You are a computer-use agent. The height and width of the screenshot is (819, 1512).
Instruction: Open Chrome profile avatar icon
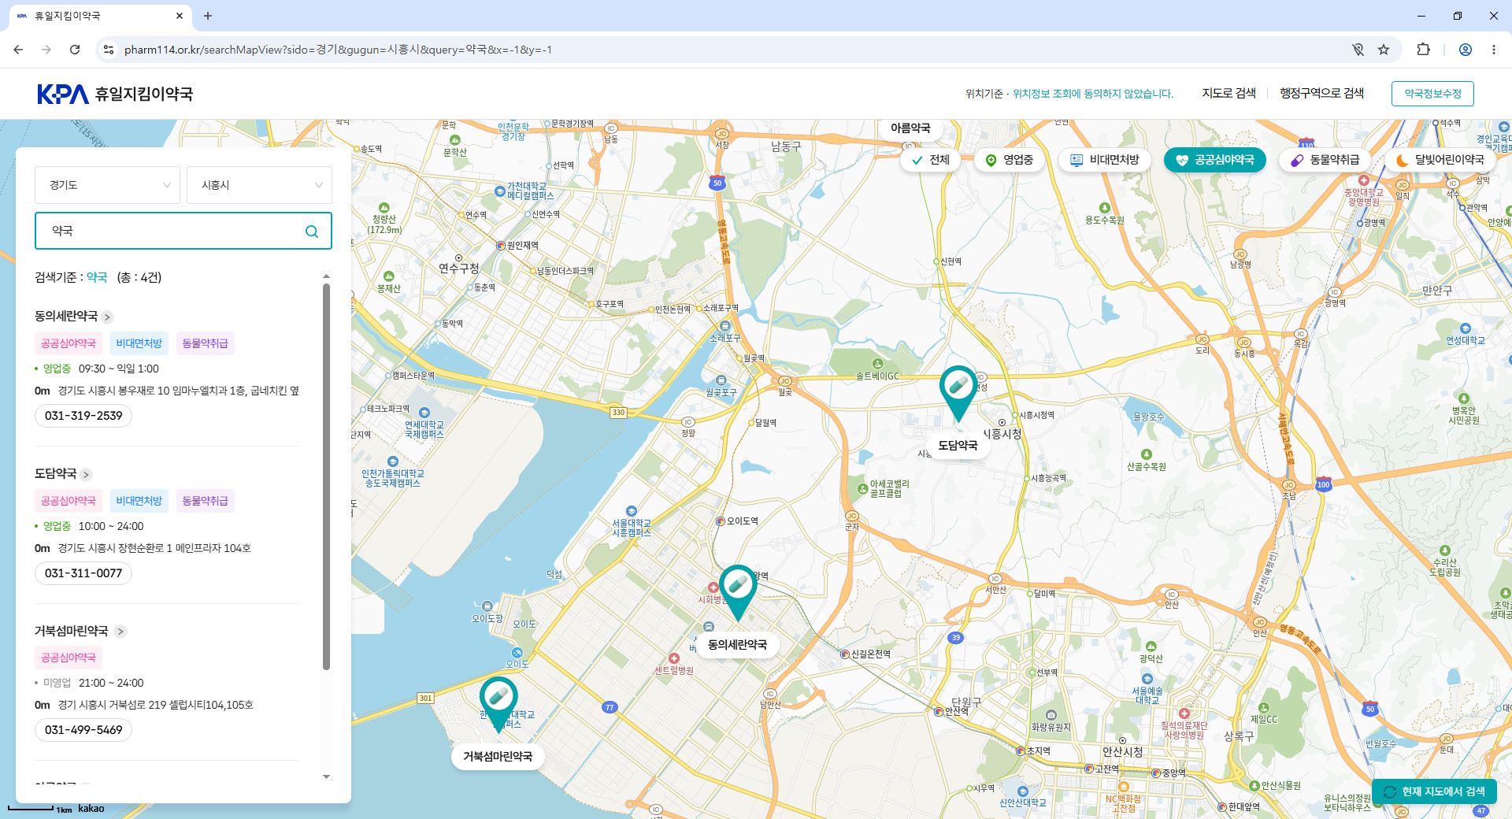tap(1466, 50)
